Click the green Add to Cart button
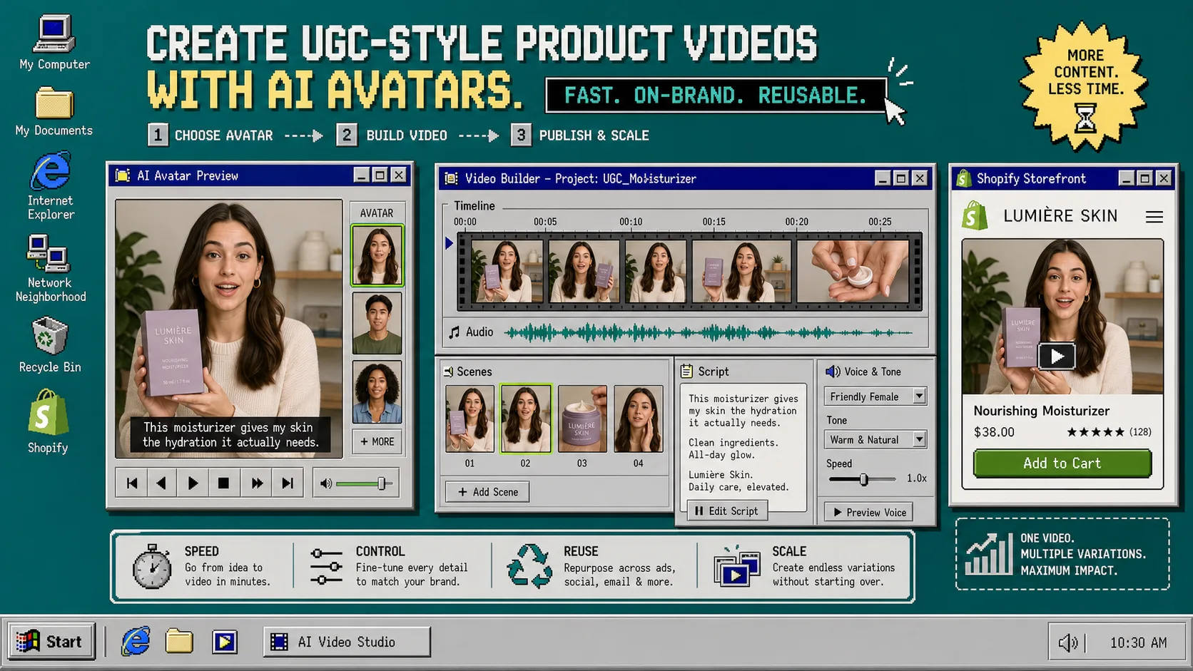The width and height of the screenshot is (1193, 671). point(1062,463)
